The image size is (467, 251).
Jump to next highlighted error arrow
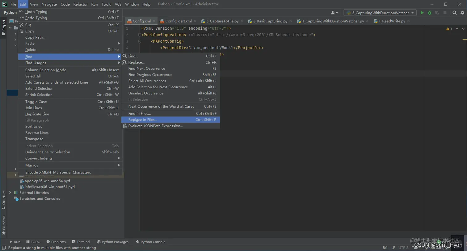pos(463,29)
